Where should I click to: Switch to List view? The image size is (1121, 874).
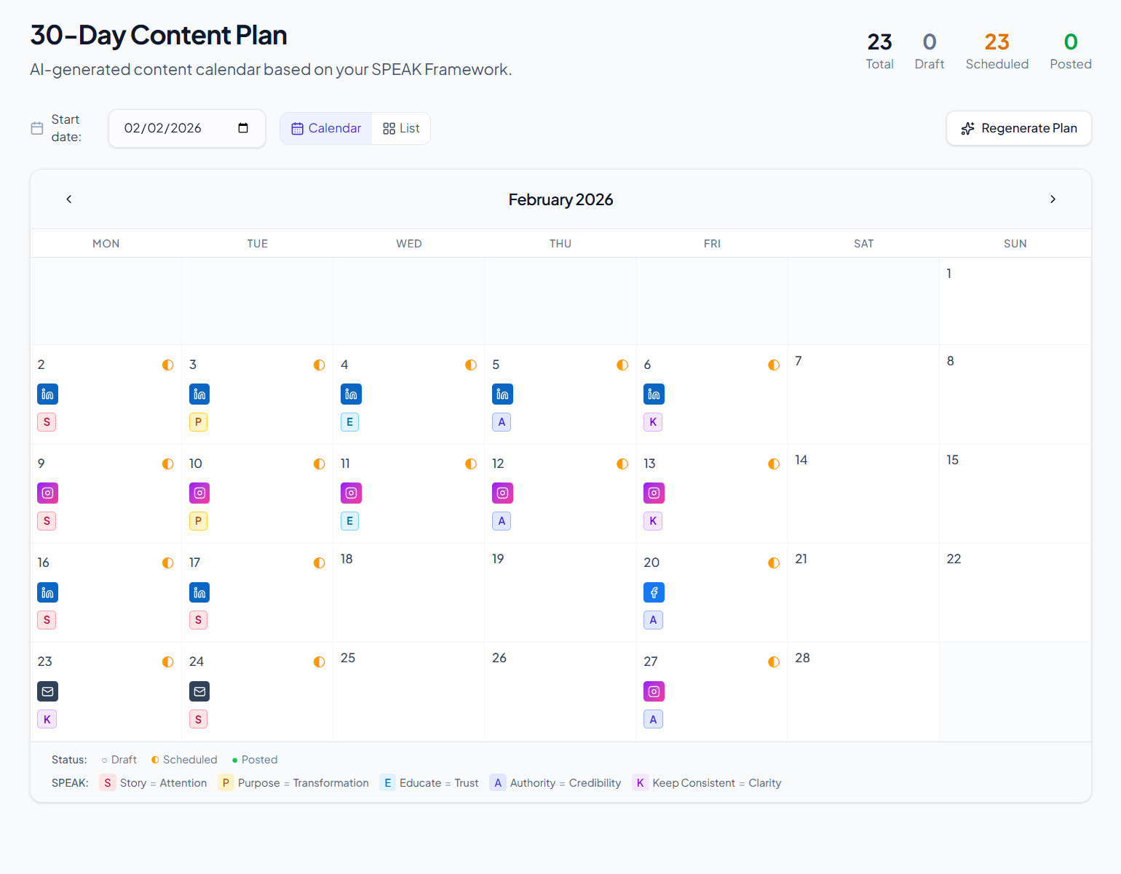(400, 127)
